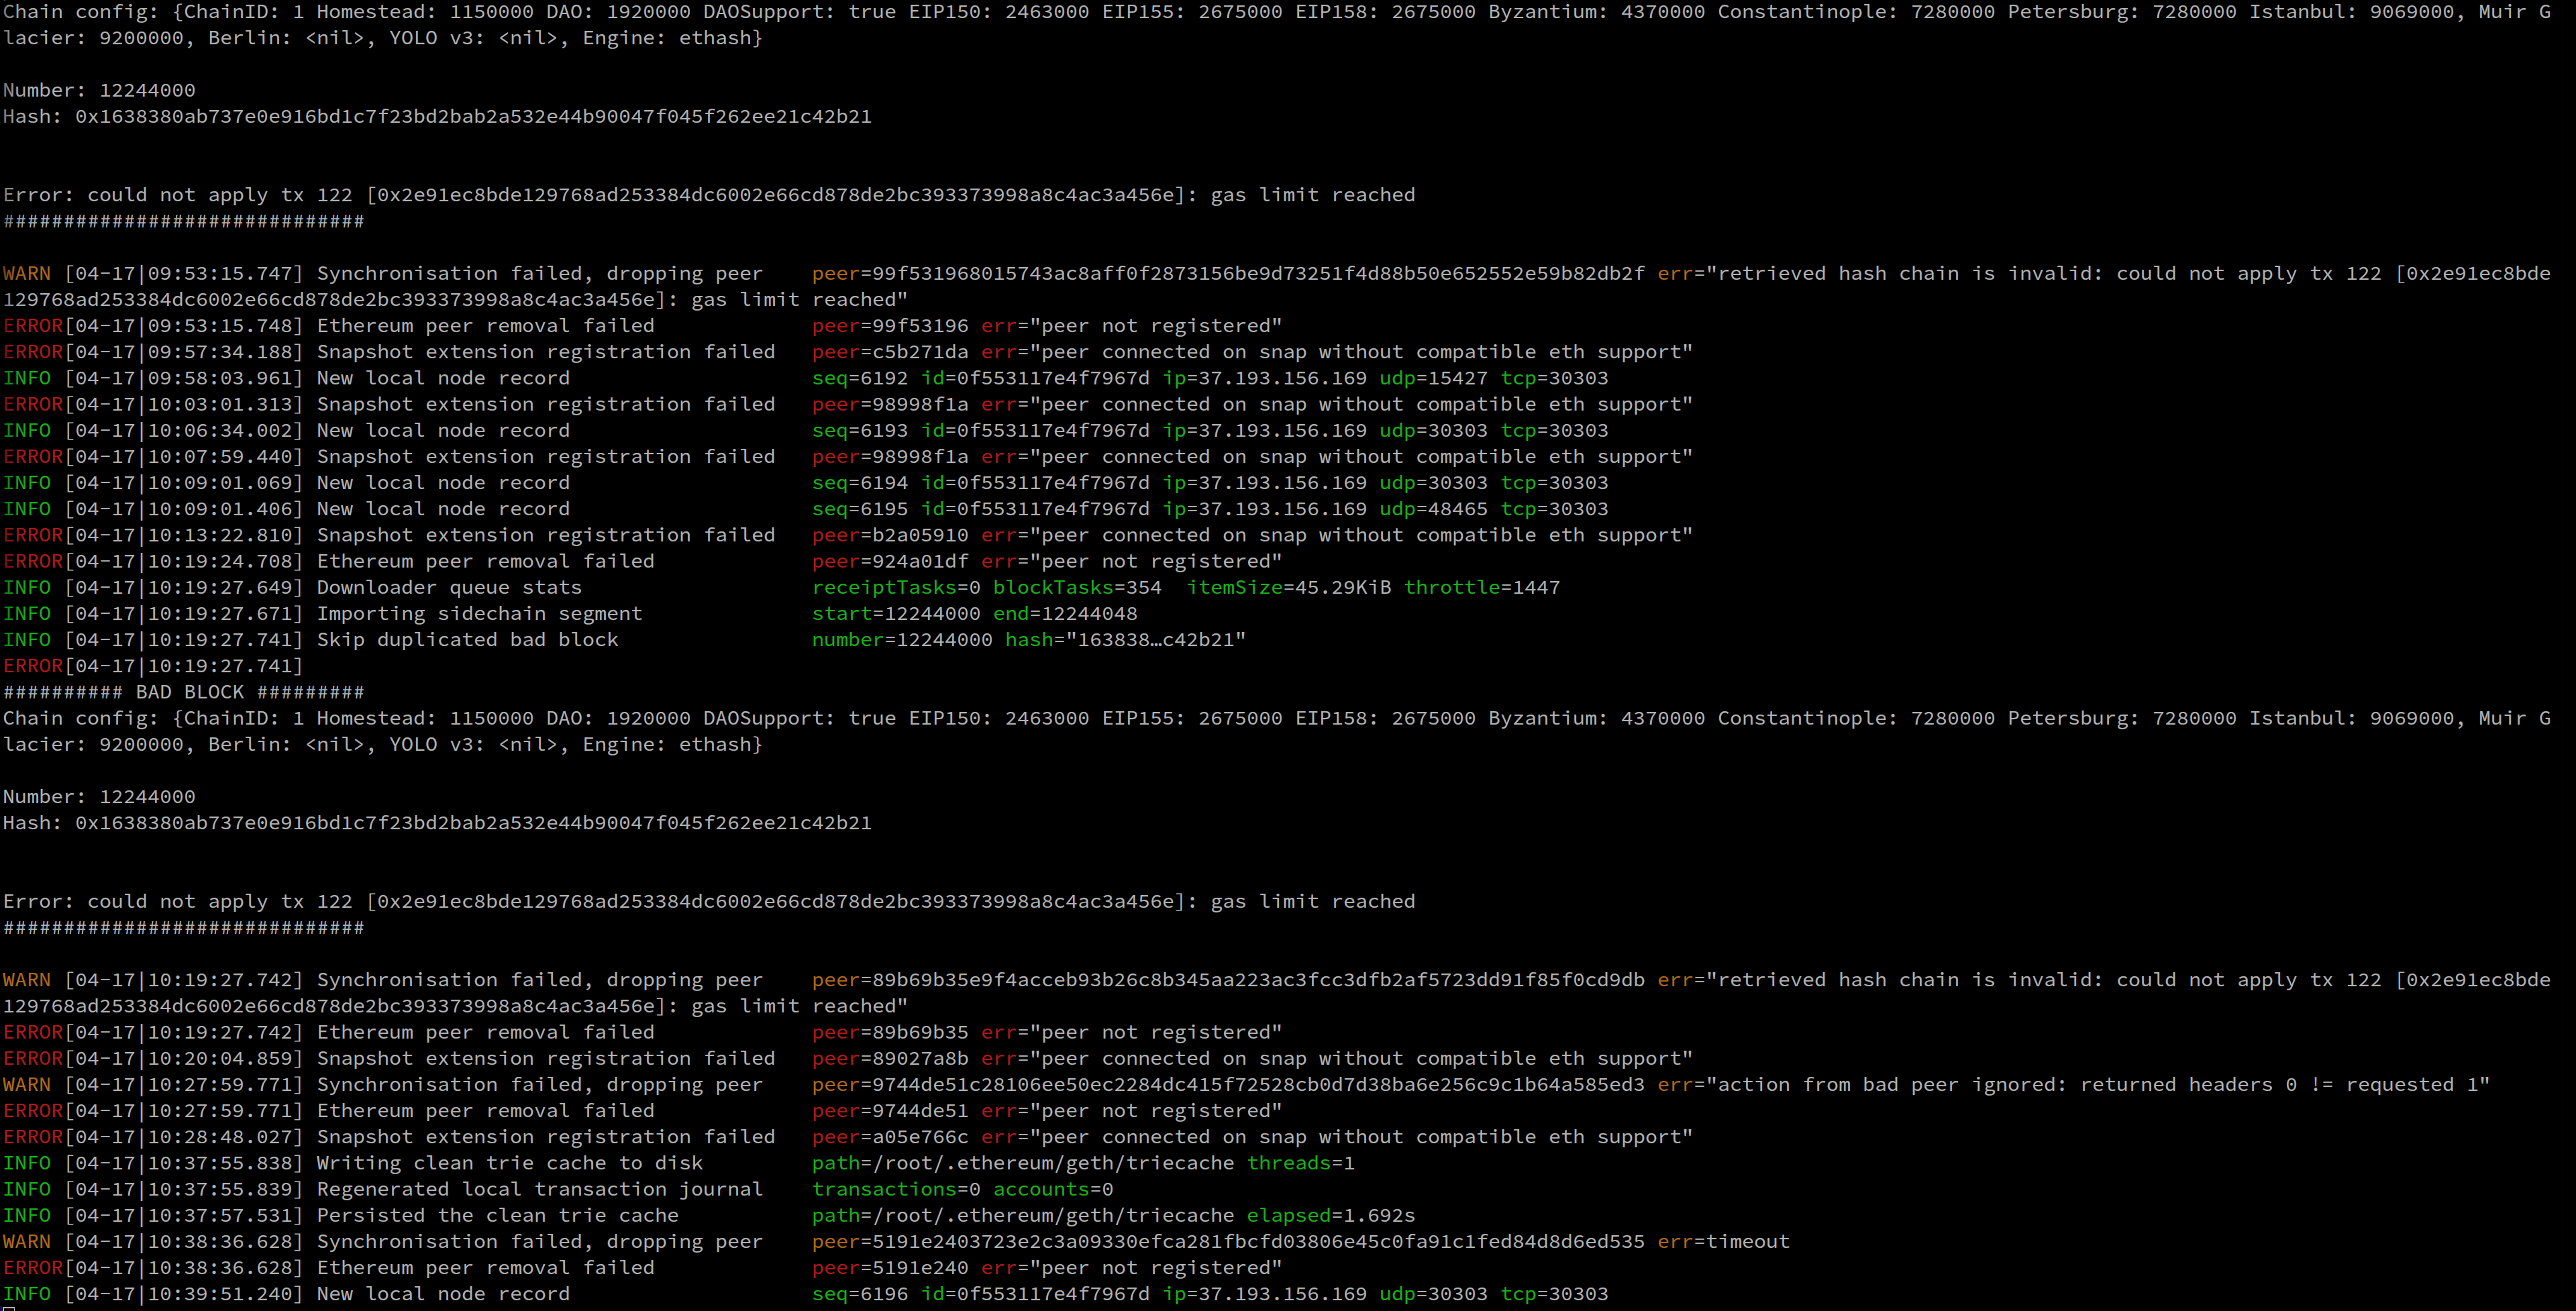Click timestamp [04-17|10:39:51.240]
Screen dimensions: 2576x1311
coord(184,1294)
